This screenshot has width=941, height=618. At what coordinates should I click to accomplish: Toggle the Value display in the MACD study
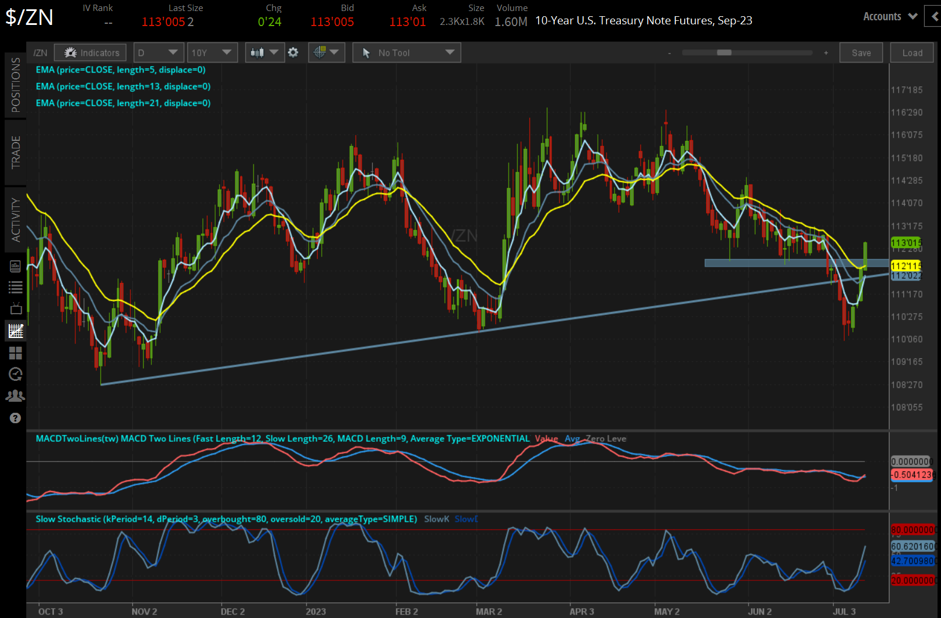click(x=546, y=439)
